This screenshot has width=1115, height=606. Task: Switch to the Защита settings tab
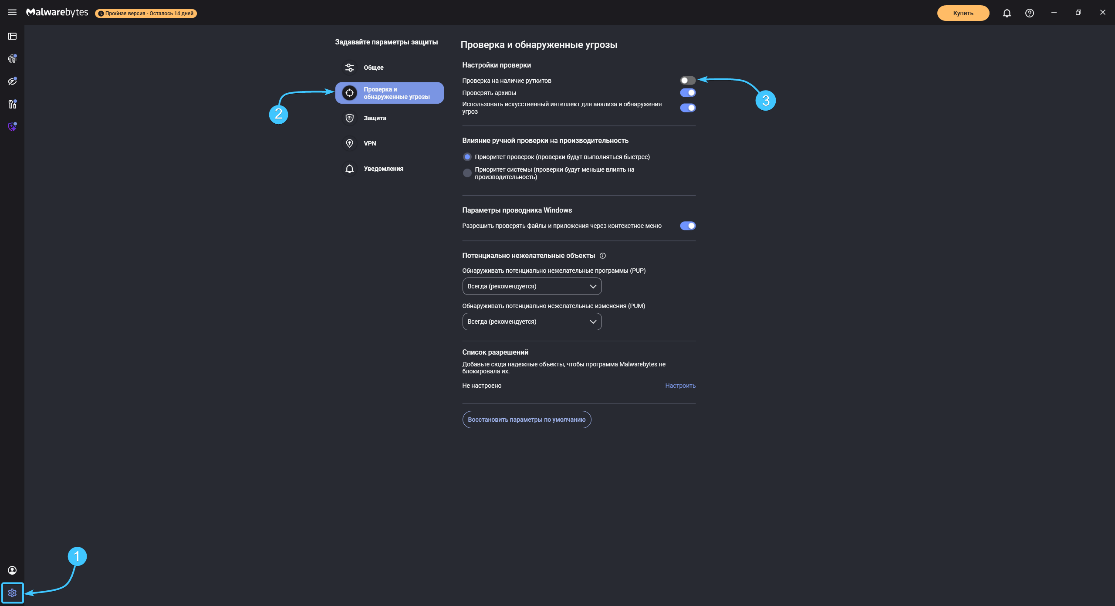coord(375,118)
